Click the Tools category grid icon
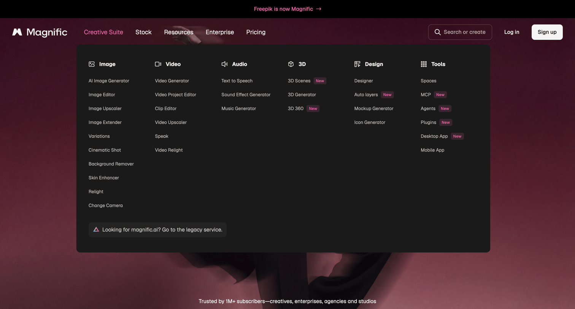 pos(424,64)
